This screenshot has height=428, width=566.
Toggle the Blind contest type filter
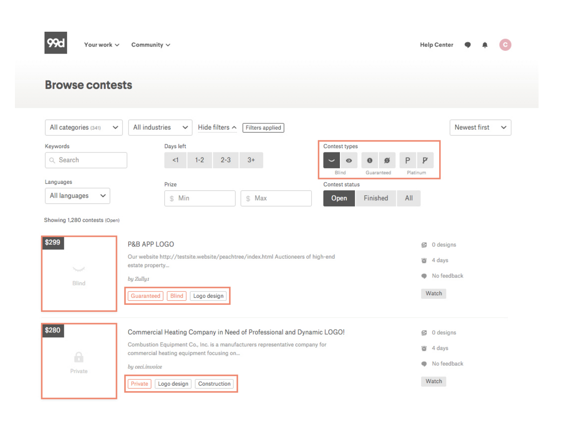[331, 160]
